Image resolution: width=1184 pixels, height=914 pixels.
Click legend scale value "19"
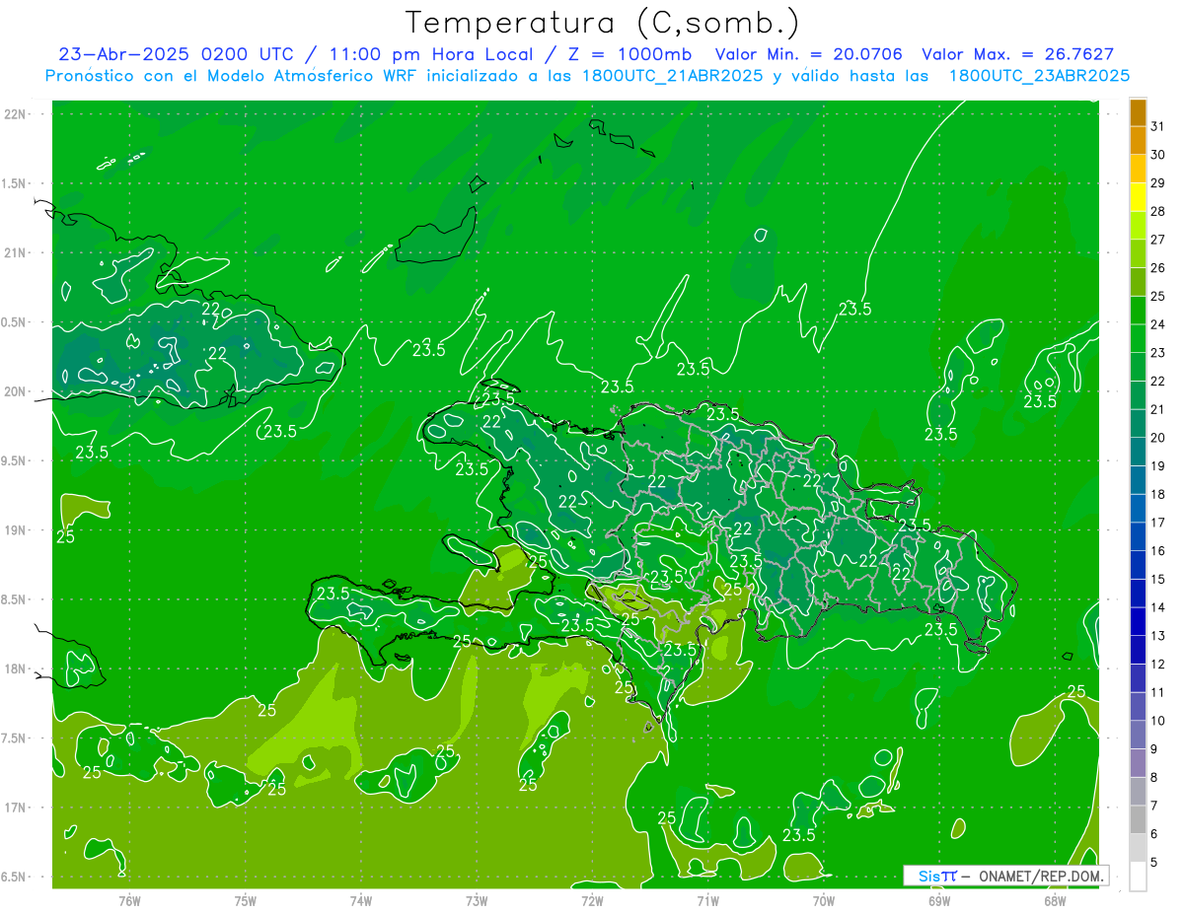tap(1158, 466)
